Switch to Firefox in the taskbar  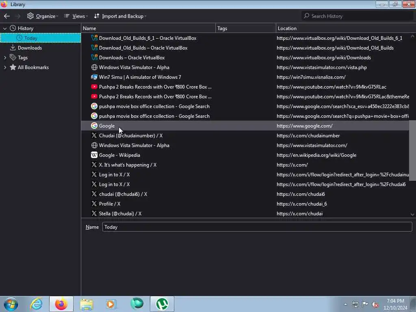click(x=61, y=304)
